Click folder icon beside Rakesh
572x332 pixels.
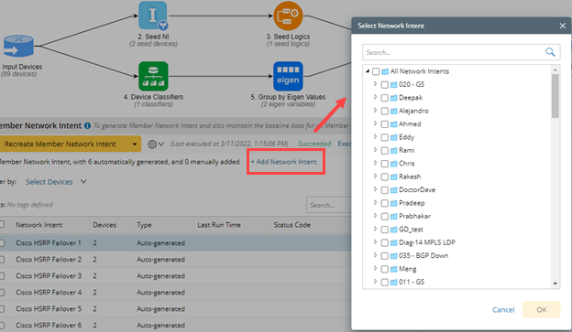393,177
